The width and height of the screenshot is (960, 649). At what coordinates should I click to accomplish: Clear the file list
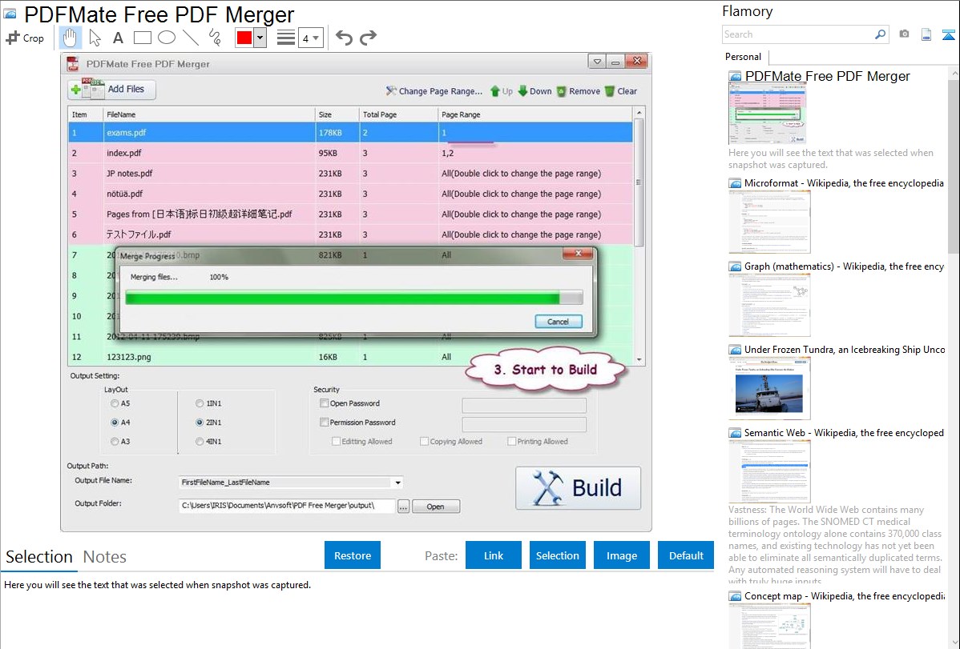[x=621, y=91]
